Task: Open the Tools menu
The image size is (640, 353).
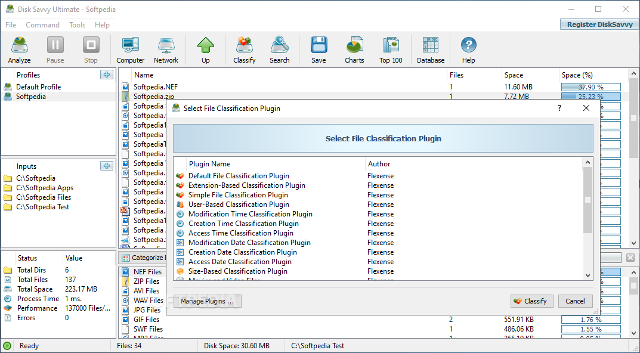Action: coord(77,25)
